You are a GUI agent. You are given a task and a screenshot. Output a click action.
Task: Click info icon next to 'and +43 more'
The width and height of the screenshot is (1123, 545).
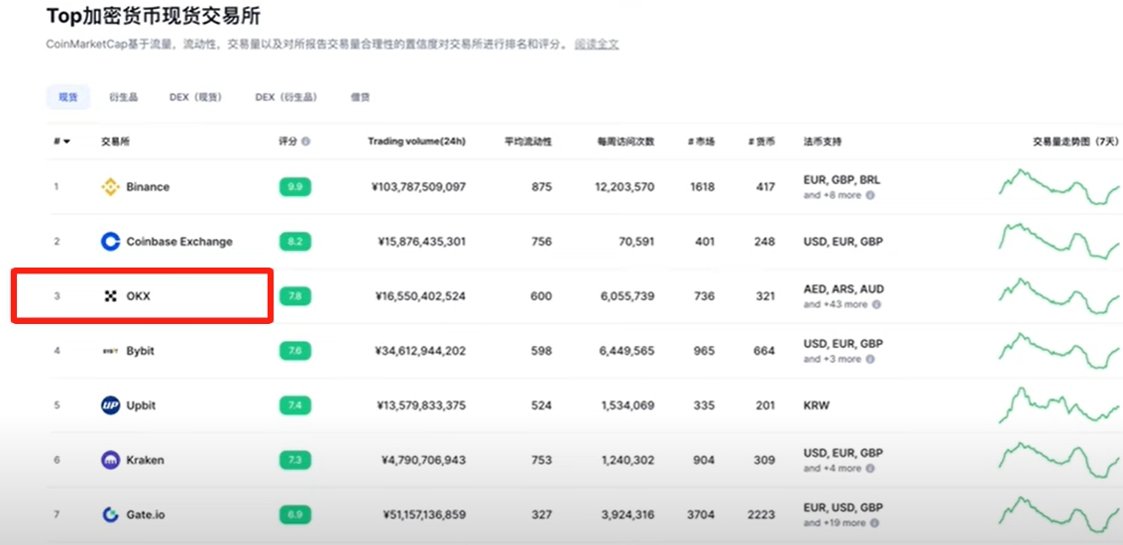[876, 304]
